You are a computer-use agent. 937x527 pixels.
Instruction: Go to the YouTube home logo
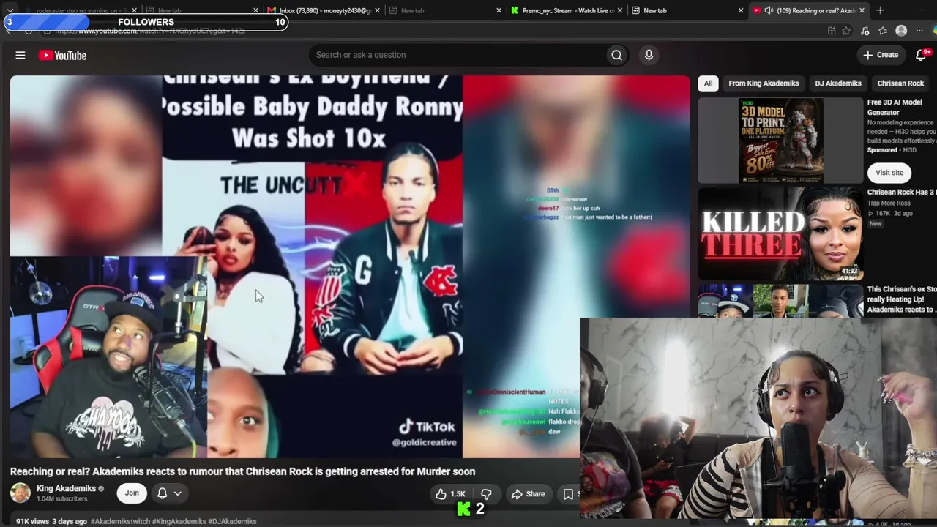click(63, 55)
